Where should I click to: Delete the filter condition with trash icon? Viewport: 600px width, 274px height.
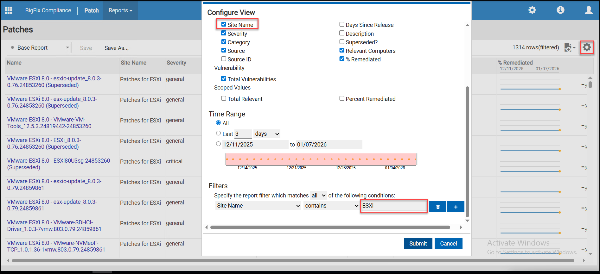(x=438, y=207)
